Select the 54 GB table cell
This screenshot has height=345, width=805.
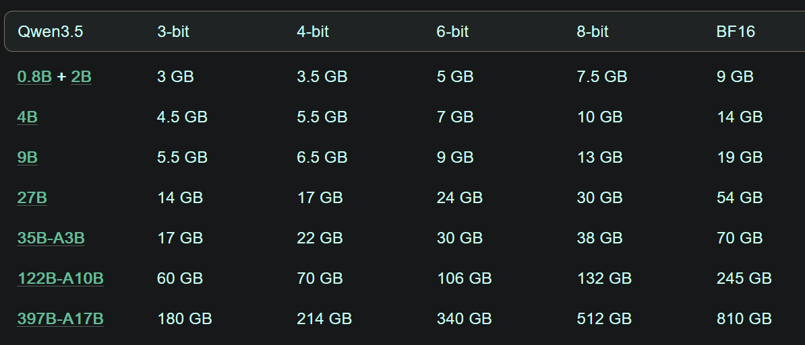pos(739,198)
